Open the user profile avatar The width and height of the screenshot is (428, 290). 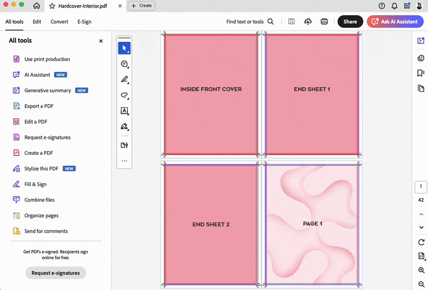coord(419,6)
